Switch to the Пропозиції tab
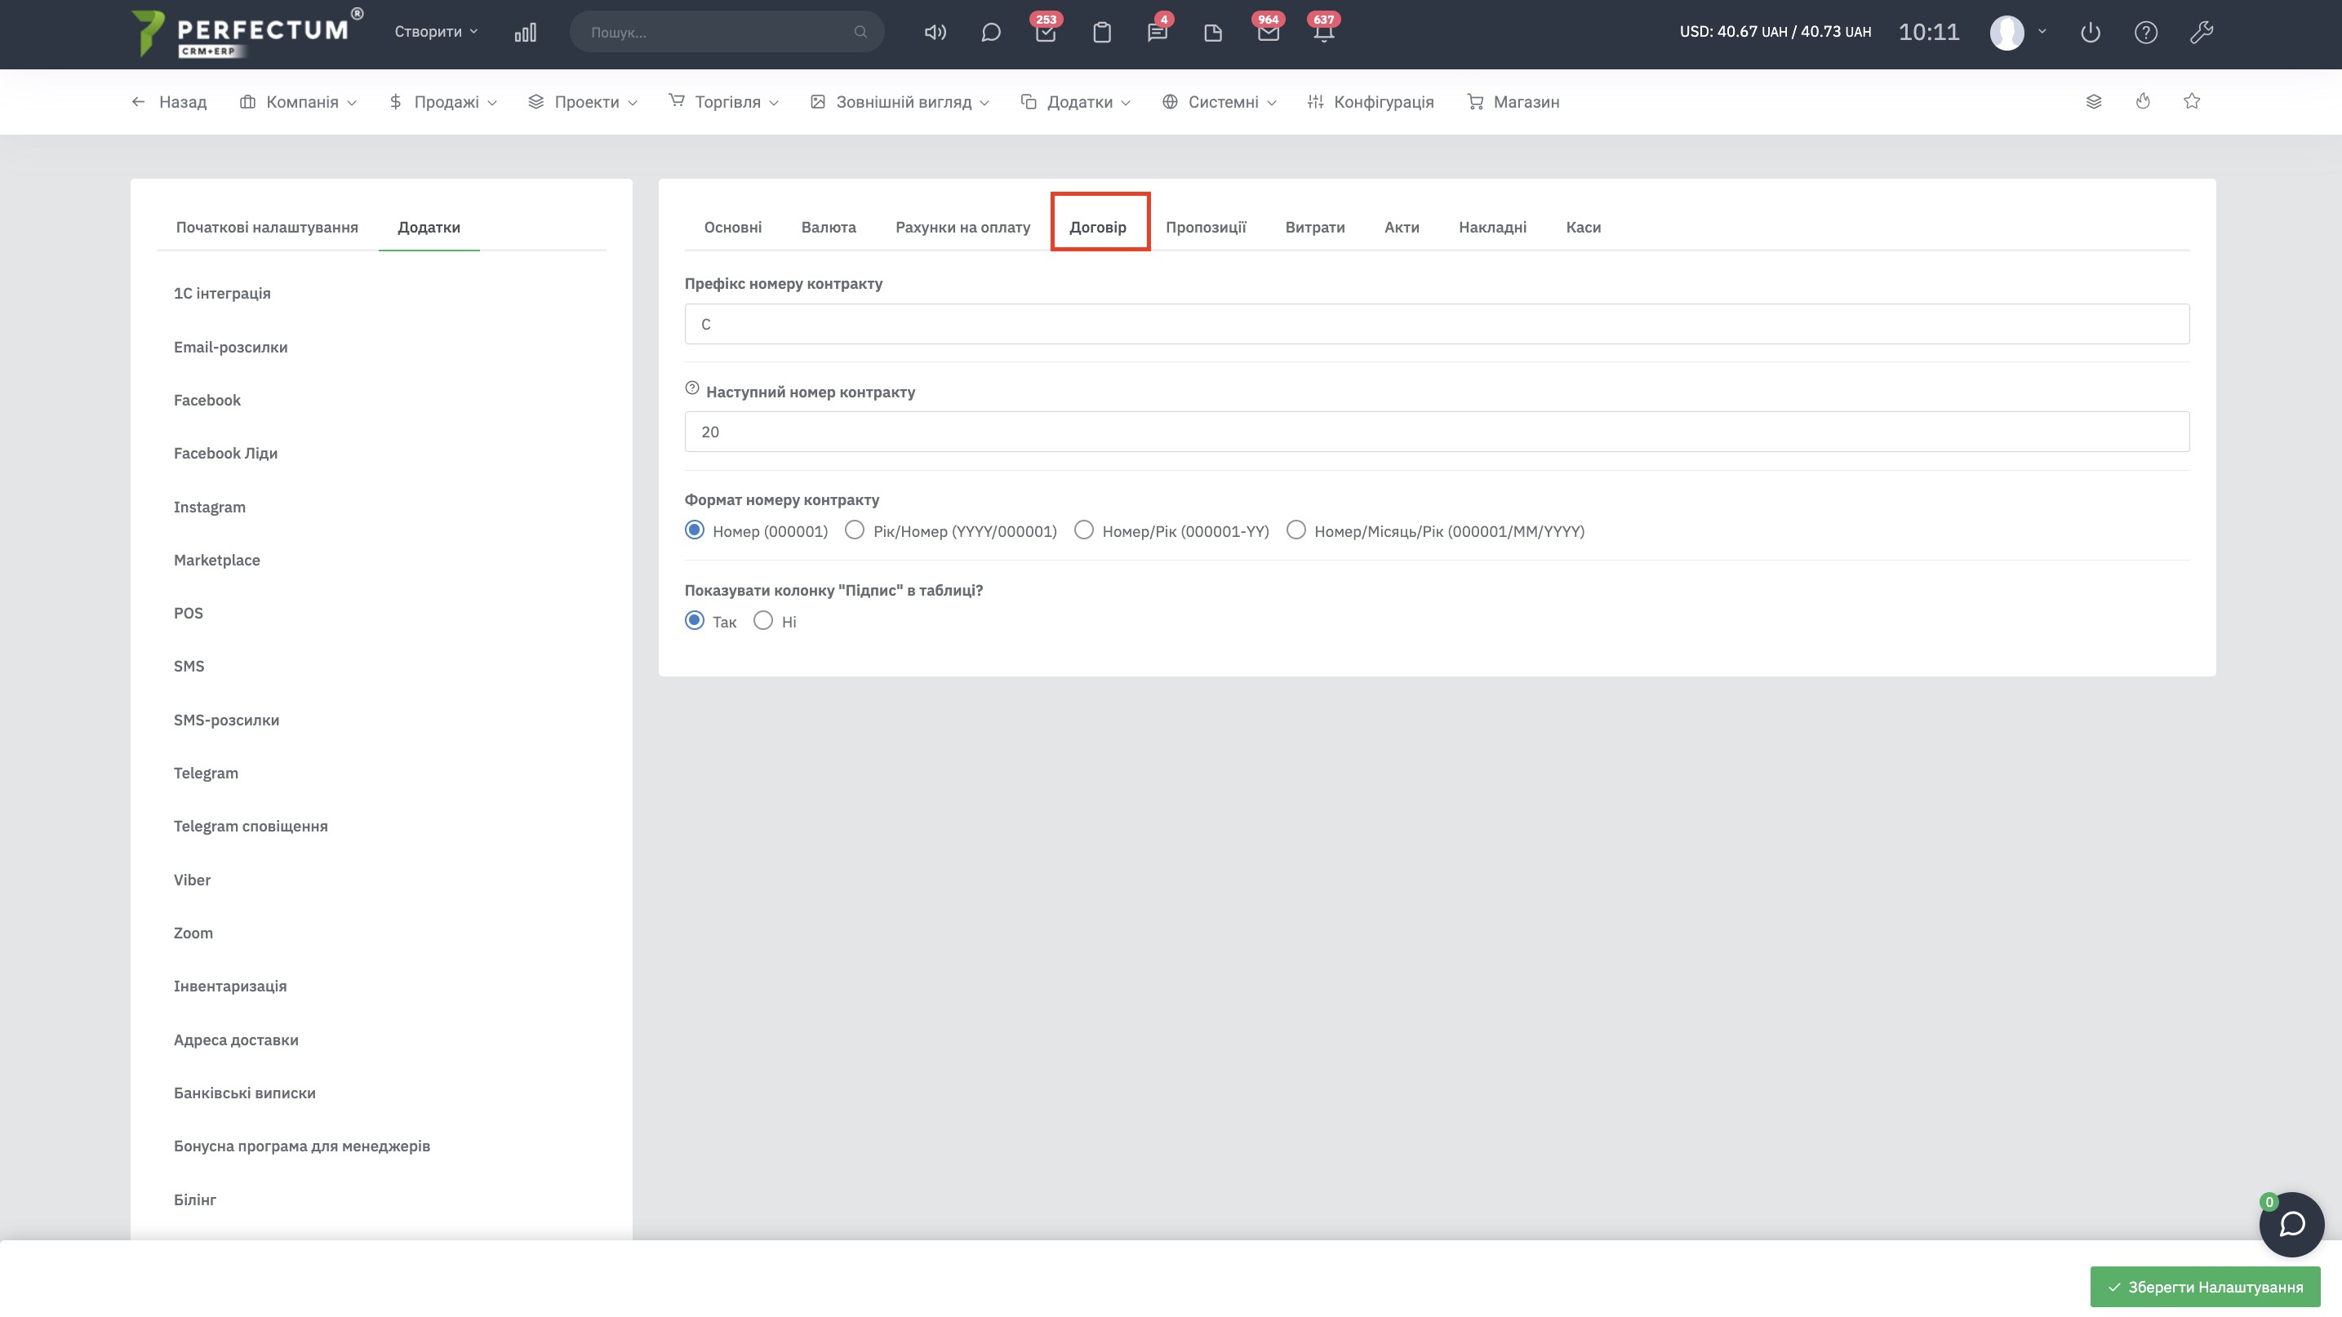The height and width of the screenshot is (1317, 2342). [1206, 227]
